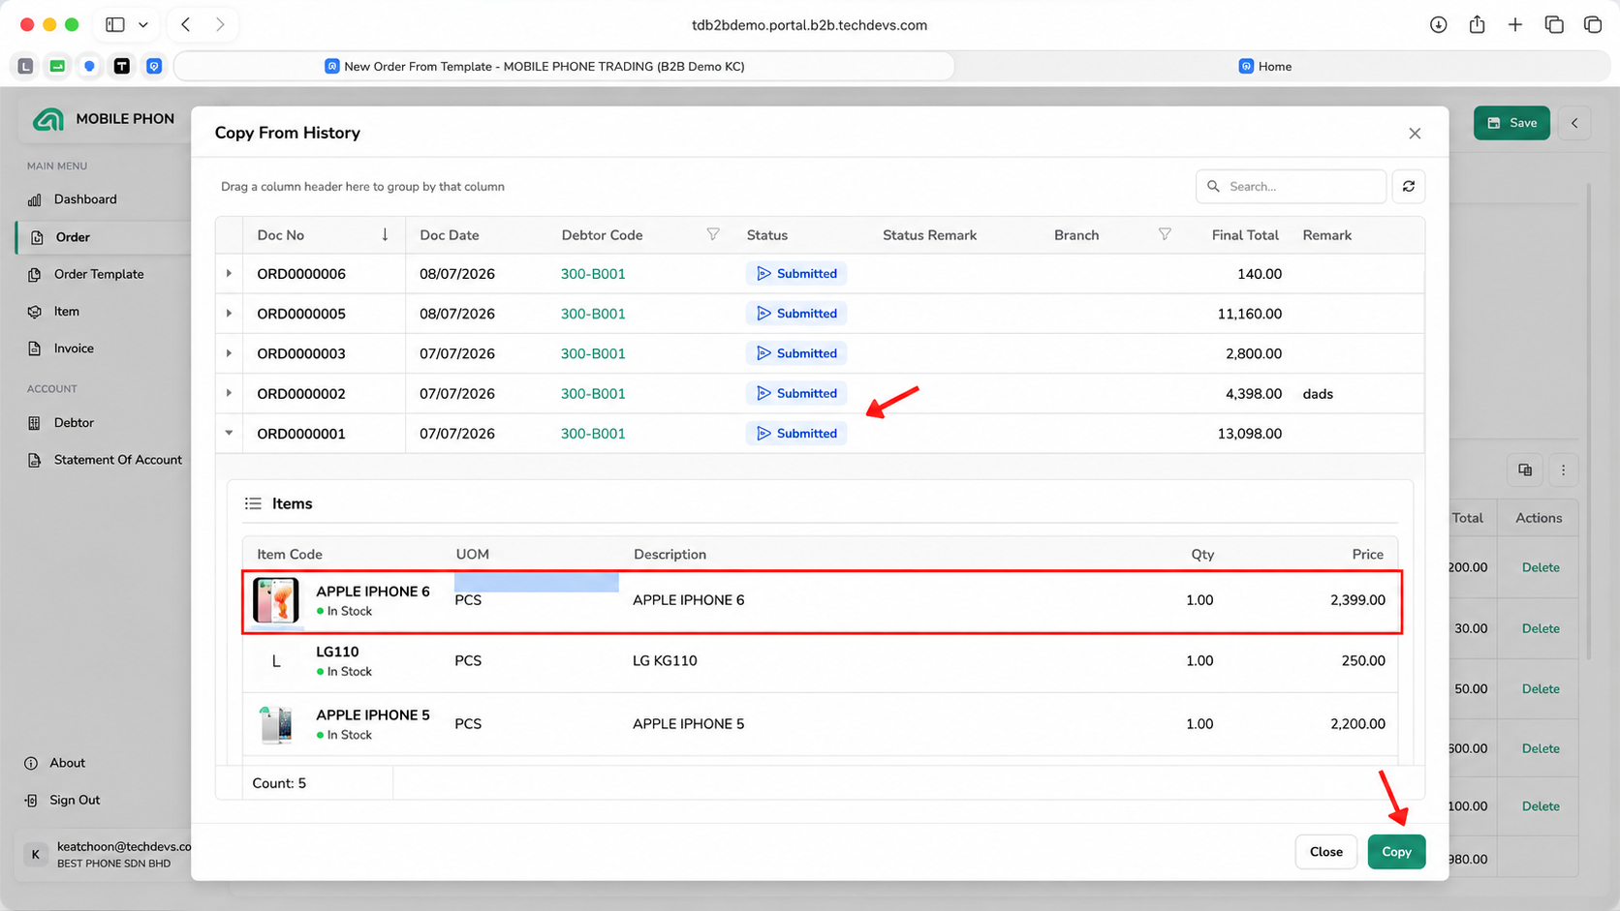Open Order in sidebar menu
The height and width of the screenshot is (911, 1620).
pyautogui.click(x=73, y=237)
